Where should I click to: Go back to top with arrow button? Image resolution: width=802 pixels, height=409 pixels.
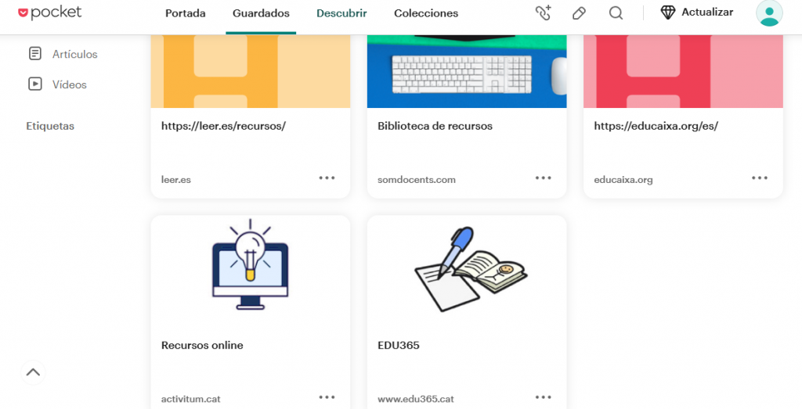[x=33, y=372]
